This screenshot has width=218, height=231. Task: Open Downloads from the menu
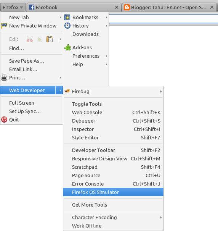tap(86, 34)
